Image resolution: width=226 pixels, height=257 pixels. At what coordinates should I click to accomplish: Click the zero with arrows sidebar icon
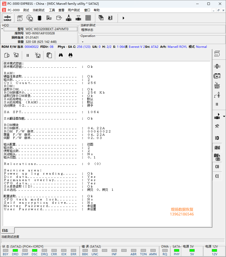(x=217, y=66)
